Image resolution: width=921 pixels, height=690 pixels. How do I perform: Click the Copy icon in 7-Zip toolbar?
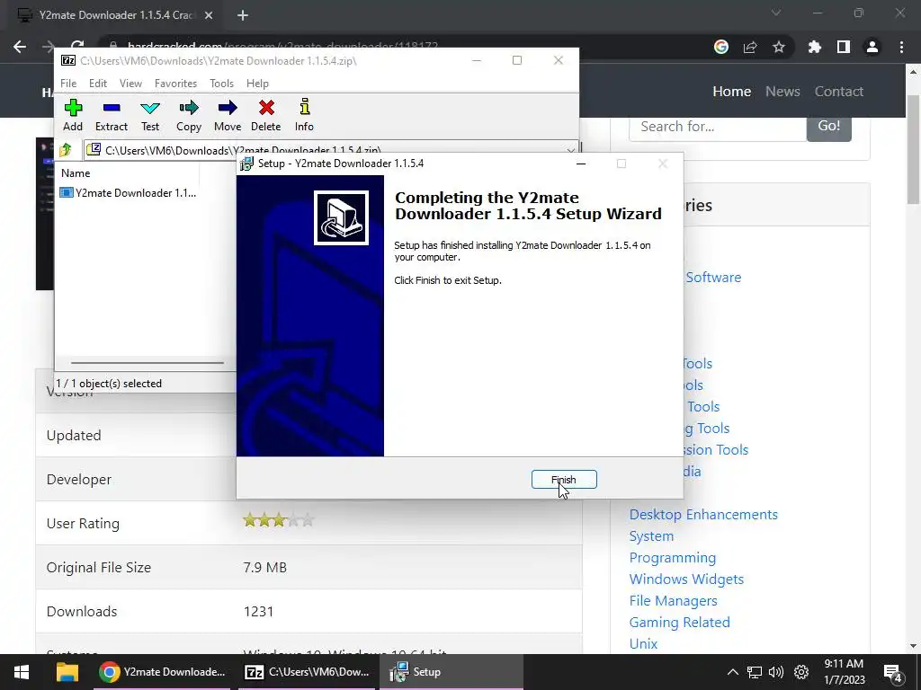pyautogui.click(x=189, y=108)
